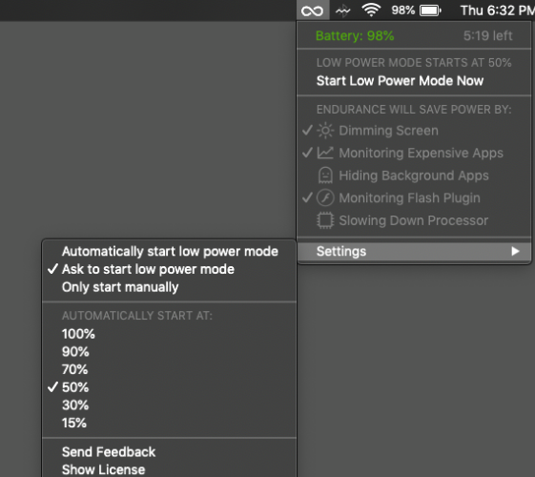Click the Monitoring Flash Plugin icon

325,197
